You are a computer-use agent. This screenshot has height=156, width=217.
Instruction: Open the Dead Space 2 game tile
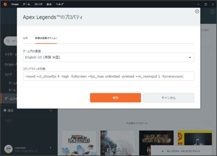click(118, 143)
